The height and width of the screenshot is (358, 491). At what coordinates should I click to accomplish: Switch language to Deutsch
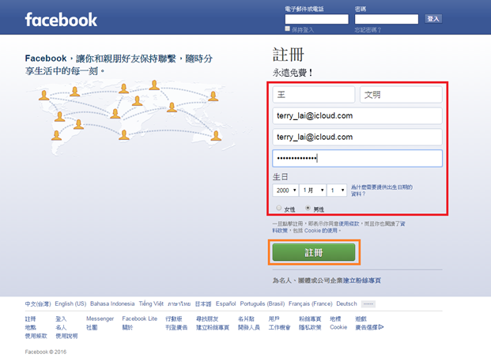pos(346,303)
